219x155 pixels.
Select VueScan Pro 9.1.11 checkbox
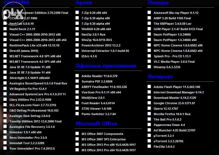coord(77,92)
